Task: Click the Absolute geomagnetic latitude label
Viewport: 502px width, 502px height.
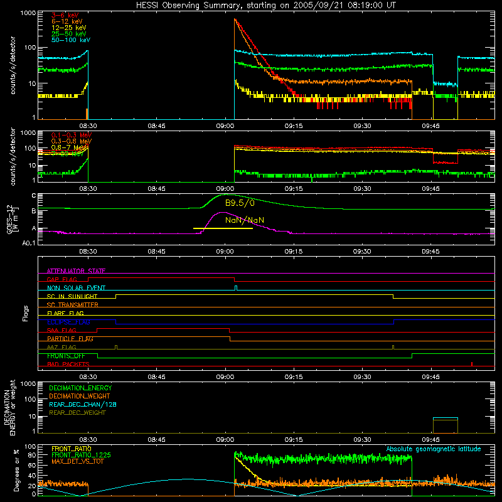Action: 434,449
